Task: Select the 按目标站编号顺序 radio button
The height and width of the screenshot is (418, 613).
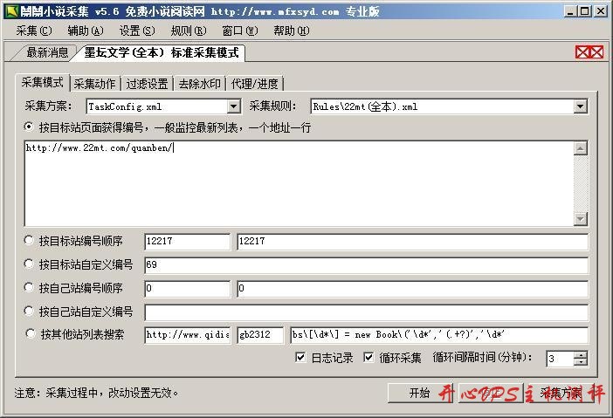Action: tap(30, 241)
